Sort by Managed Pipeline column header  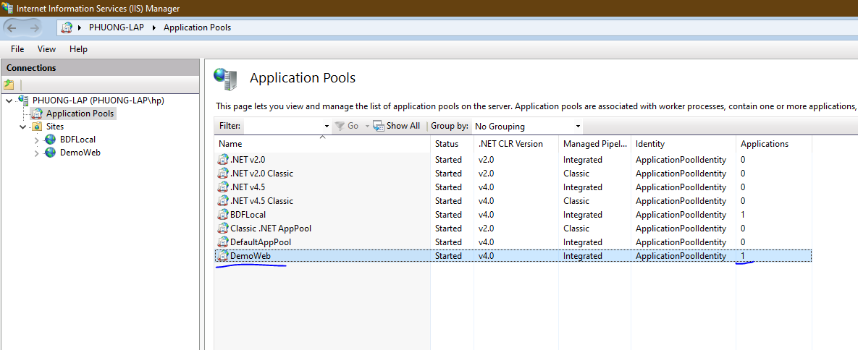[594, 144]
